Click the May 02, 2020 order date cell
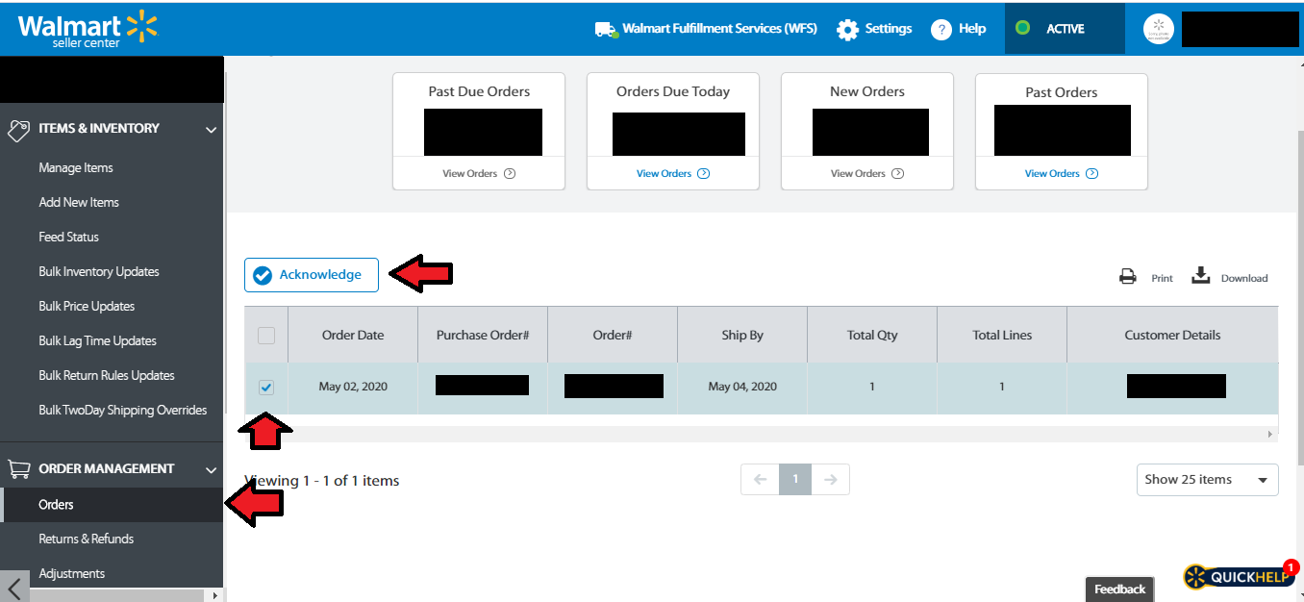This screenshot has width=1304, height=602. point(353,387)
